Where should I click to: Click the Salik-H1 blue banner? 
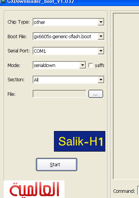79,141
